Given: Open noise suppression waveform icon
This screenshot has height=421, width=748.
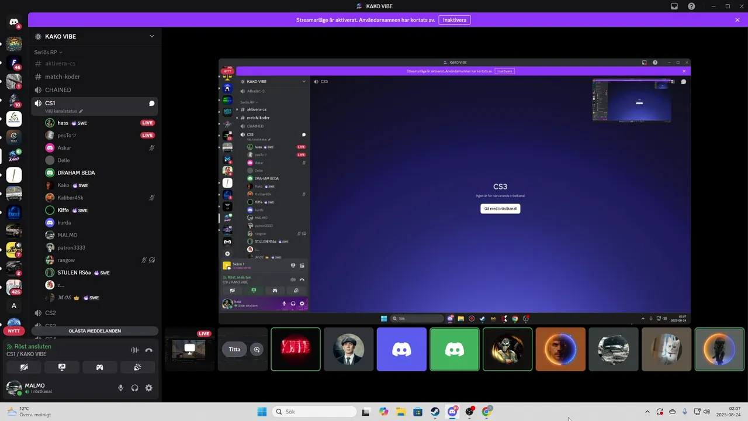Looking at the screenshot, I should pos(134,350).
